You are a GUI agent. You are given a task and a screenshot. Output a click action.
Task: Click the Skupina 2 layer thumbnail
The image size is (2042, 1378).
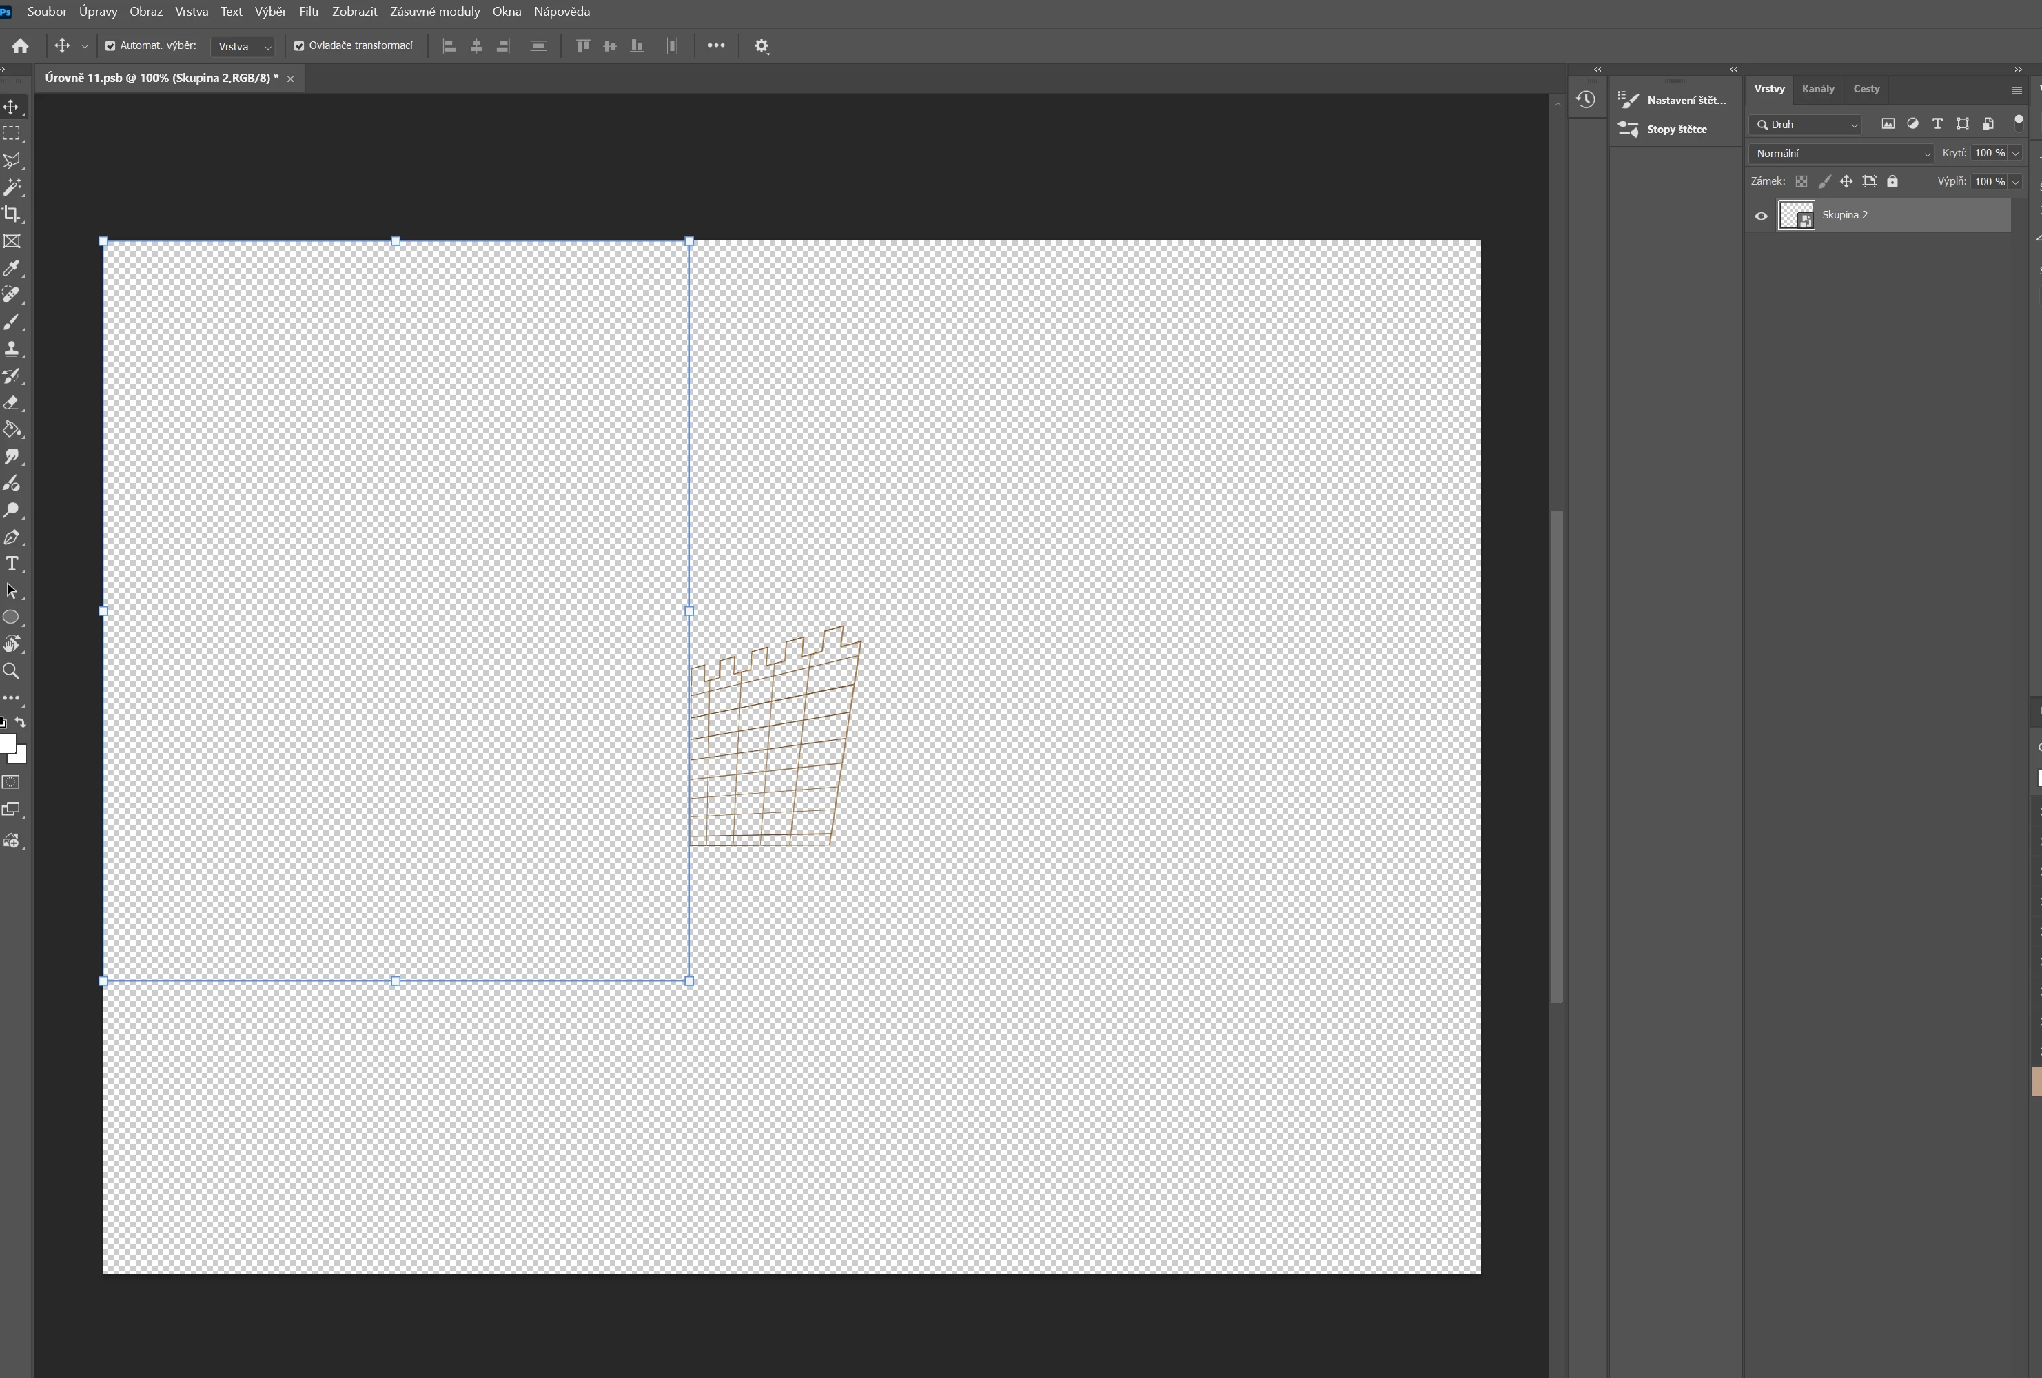[1796, 216]
